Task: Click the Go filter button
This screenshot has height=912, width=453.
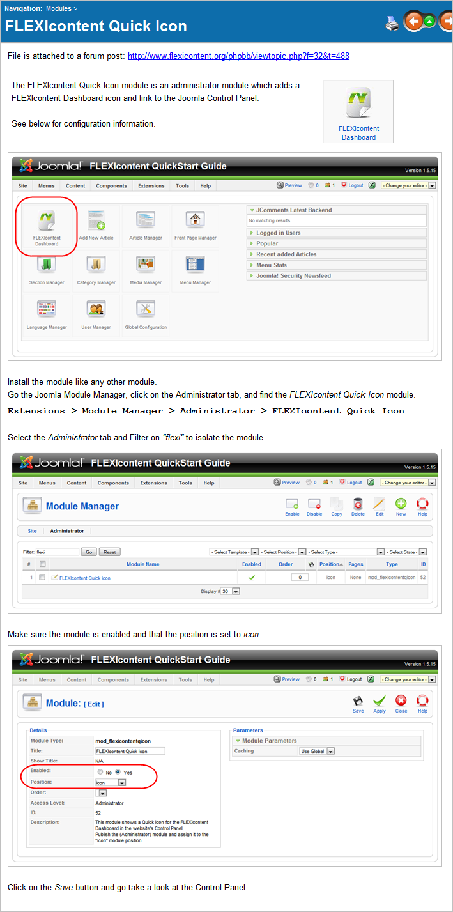Action: click(x=89, y=552)
